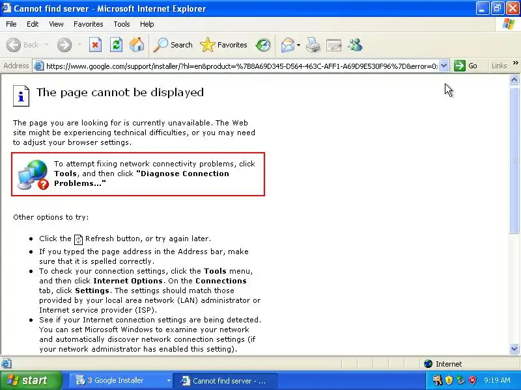Click the network globe diagnose icon

(33, 174)
